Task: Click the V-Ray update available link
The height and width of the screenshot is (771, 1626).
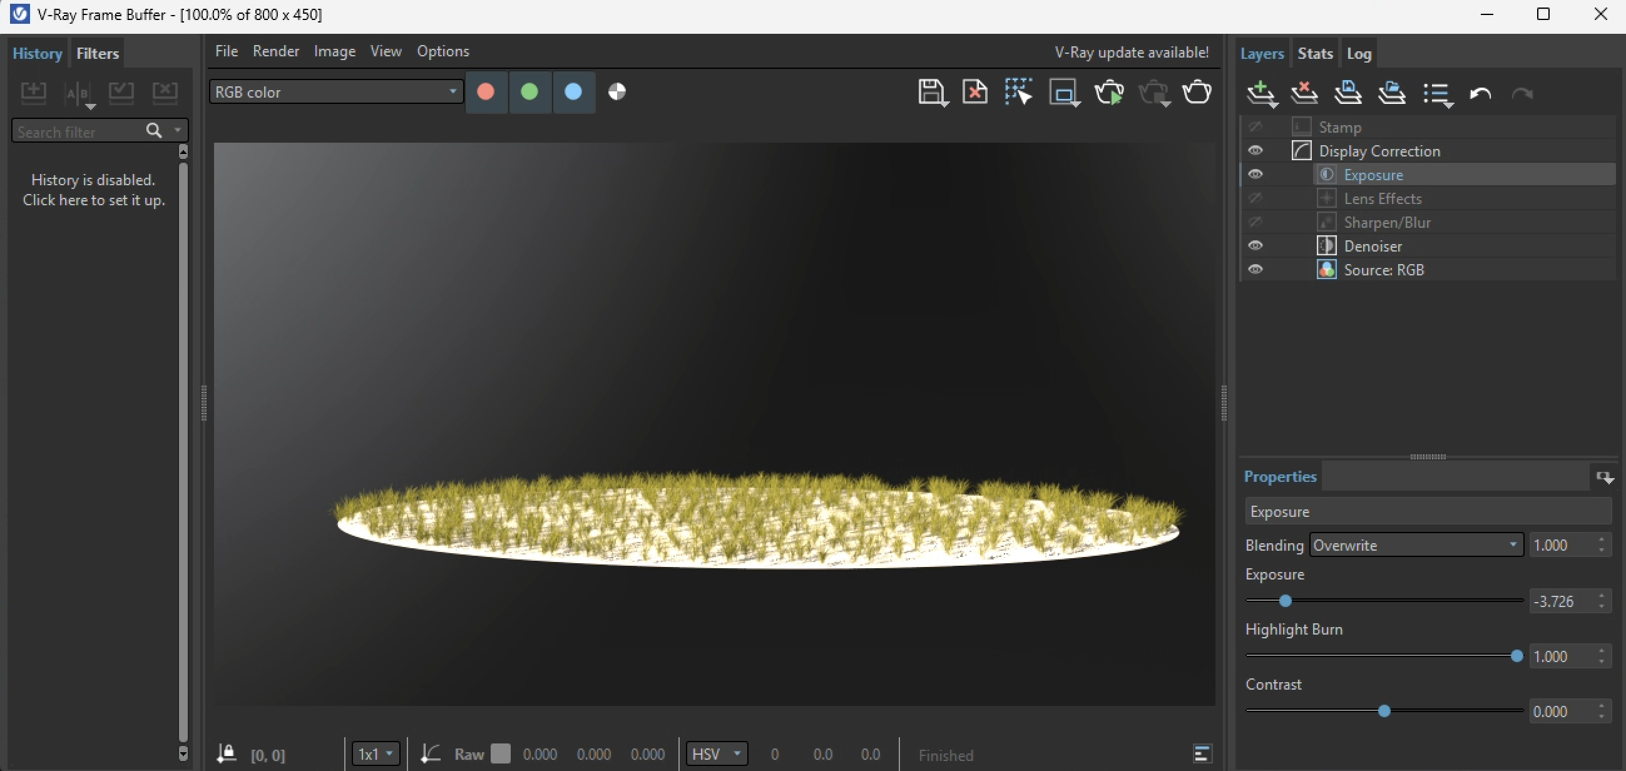Action: tap(1131, 53)
